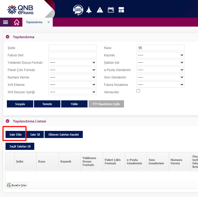Screen dimensions: 198x197
Task: Click the Şube input field
Action: pos(73,48)
